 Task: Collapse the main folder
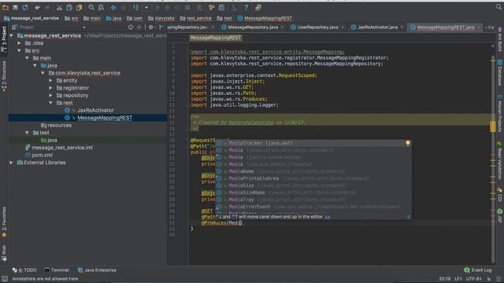click(x=27, y=58)
